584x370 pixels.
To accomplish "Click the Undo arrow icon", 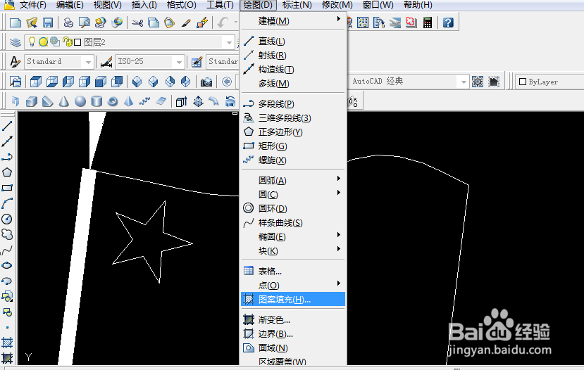I will coord(223,23).
